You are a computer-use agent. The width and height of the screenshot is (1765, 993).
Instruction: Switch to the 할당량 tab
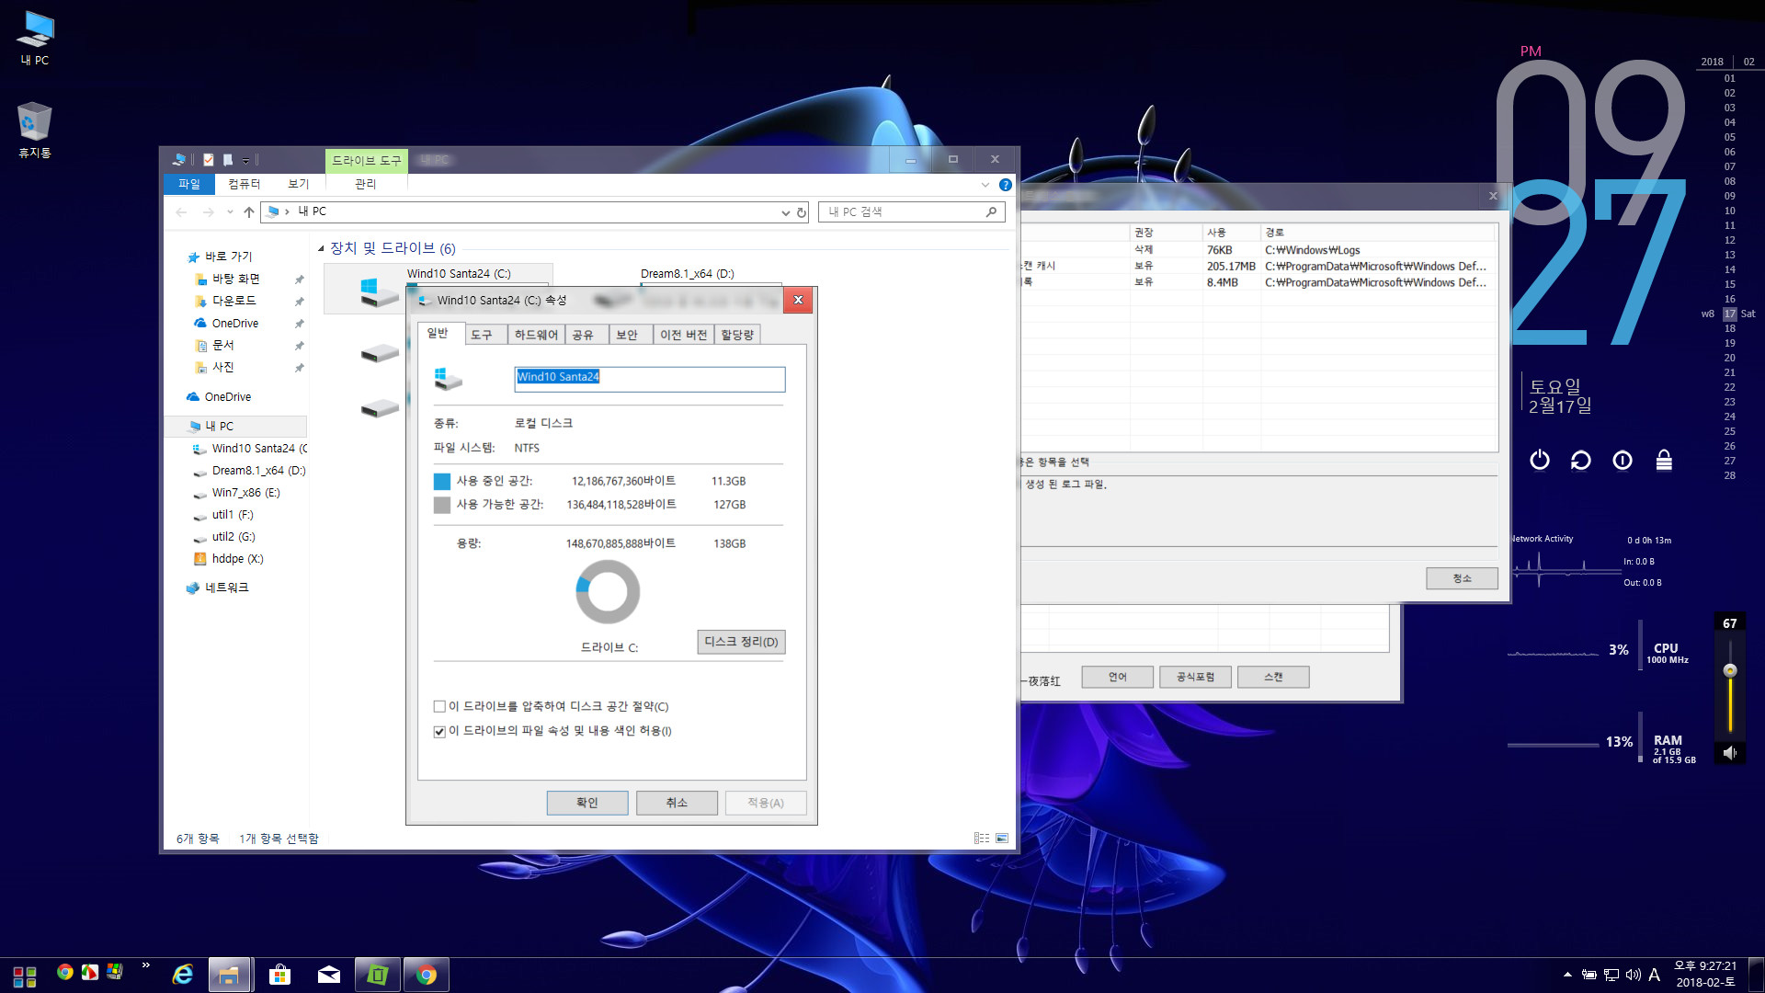coord(737,335)
